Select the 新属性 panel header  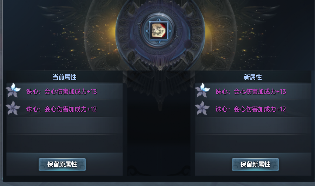coord(253,77)
